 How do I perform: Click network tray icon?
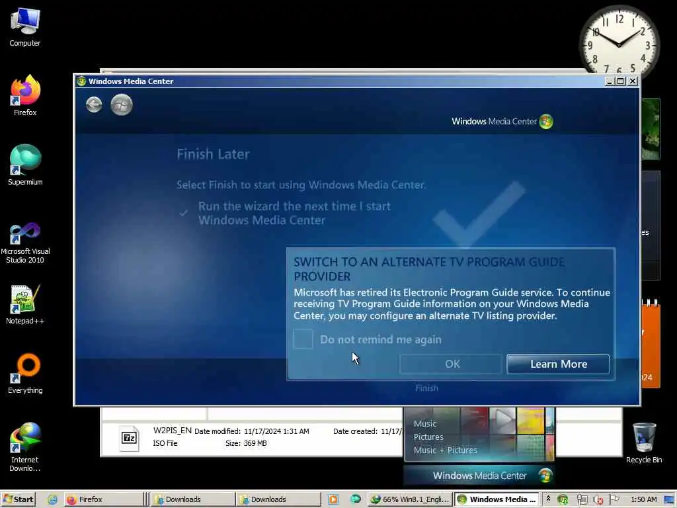point(582,500)
